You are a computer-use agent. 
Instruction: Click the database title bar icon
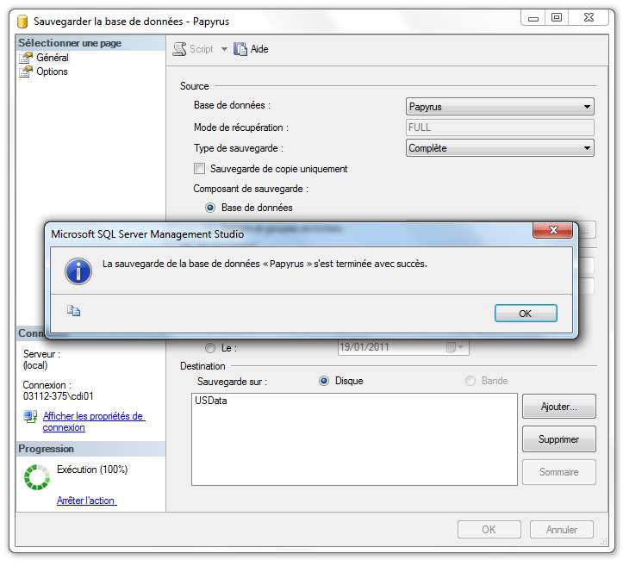(x=22, y=21)
